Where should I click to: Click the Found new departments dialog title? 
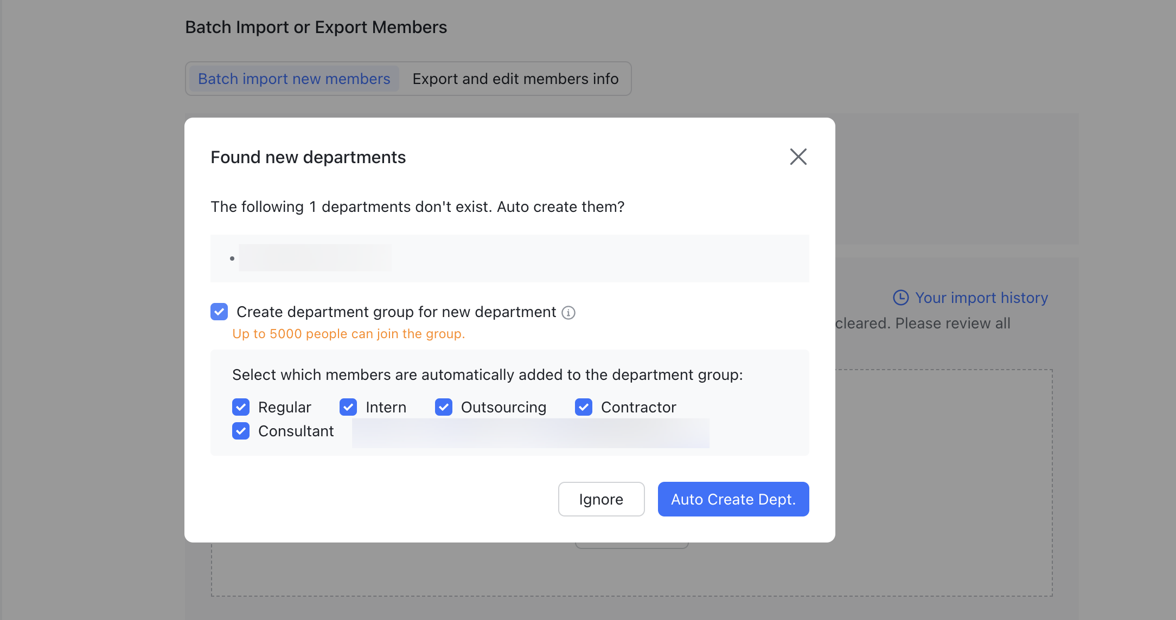coord(308,157)
